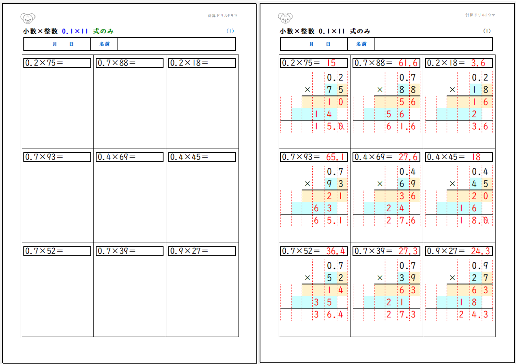Click the 計算ドリル header text on the answer sheet
The height and width of the screenshot is (364, 516).
point(480,15)
